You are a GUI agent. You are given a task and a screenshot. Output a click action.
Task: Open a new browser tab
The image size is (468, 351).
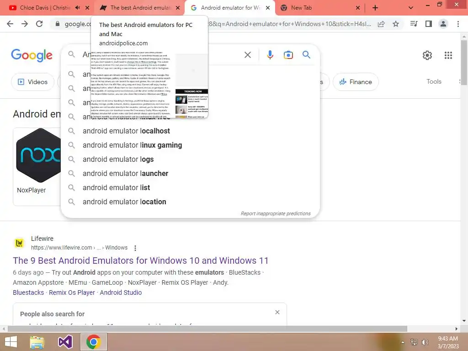(x=375, y=8)
